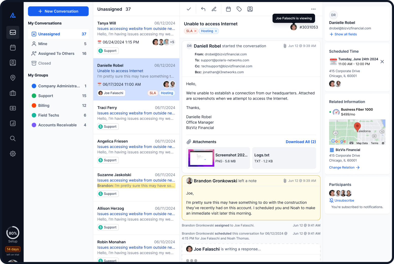The image size is (394, 264).
Task: Click the tag toolbar icon
Action: click(239, 9)
